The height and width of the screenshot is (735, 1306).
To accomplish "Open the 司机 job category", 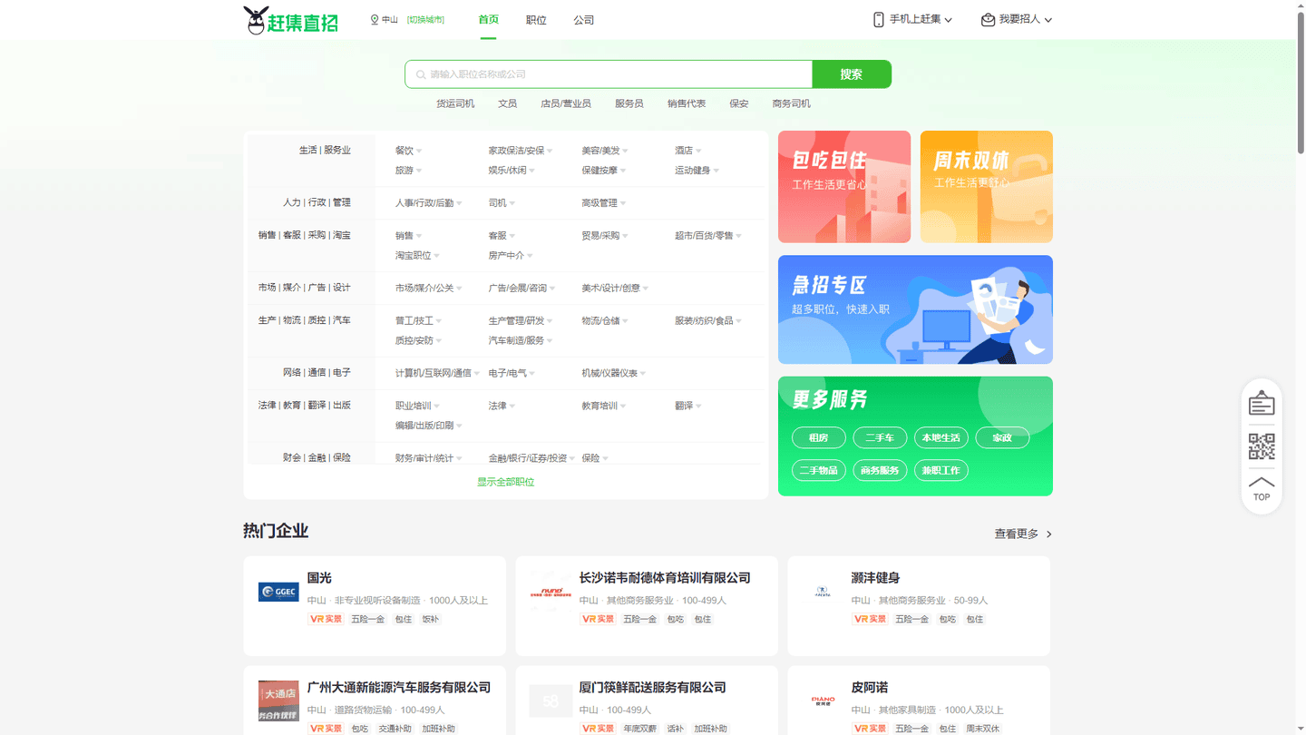I will [498, 203].
